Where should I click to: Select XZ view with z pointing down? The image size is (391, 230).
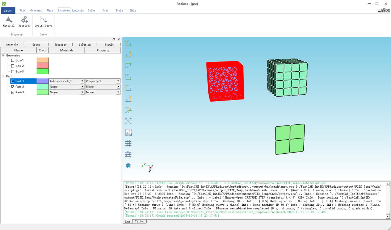pos(128,65)
